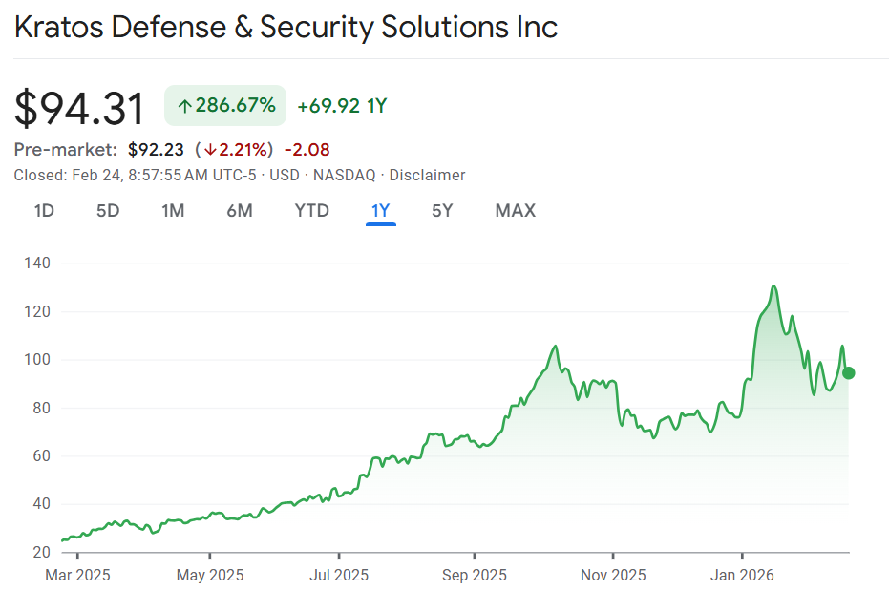Open the 1M chart range

pos(173,211)
